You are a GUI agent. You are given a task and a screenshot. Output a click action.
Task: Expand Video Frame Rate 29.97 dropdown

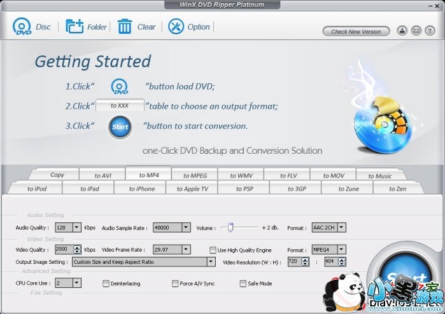click(x=186, y=249)
